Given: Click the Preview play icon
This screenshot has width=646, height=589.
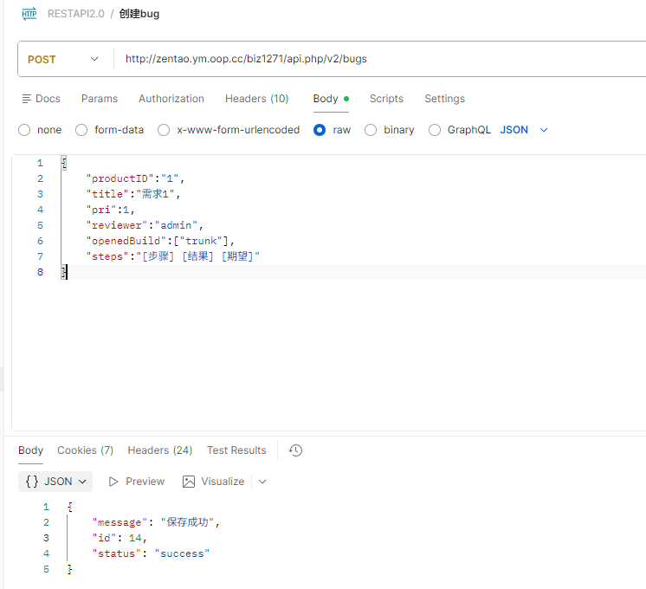Looking at the screenshot, I should (x=113, y=482).
